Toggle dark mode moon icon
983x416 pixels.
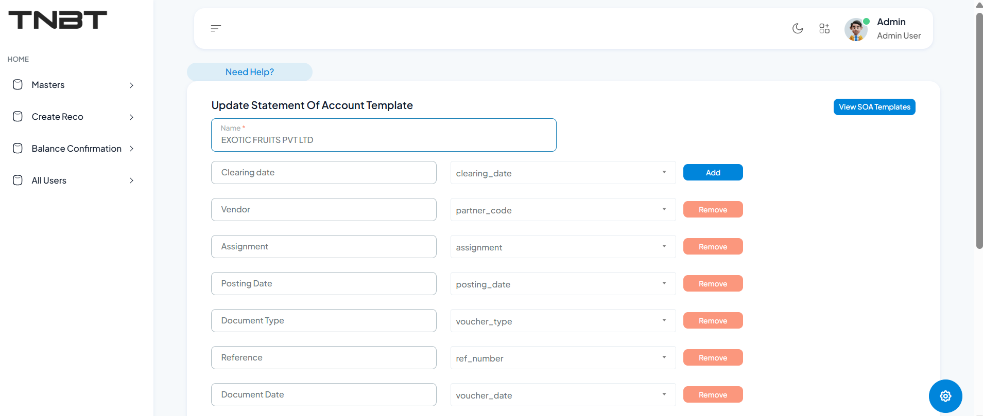[798, 28]
